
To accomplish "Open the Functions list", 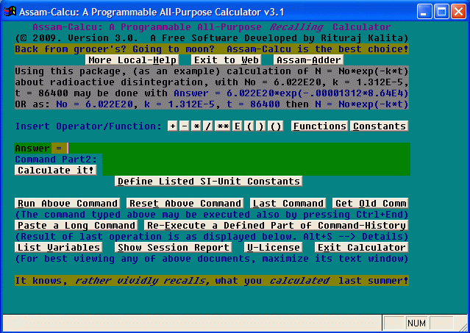I will (x=319, y=126).
